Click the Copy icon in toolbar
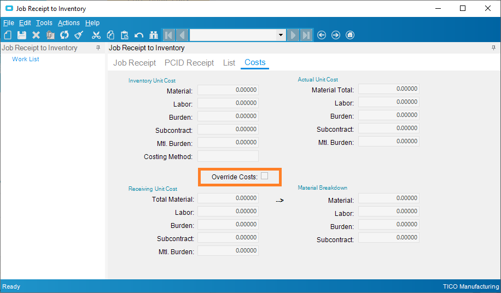The width and height of the screenshot is (501, 293). click(110, 35)
